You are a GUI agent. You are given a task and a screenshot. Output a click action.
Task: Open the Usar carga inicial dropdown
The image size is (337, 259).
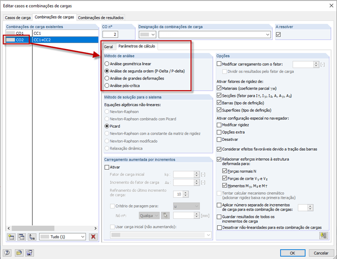pos(161,235)
